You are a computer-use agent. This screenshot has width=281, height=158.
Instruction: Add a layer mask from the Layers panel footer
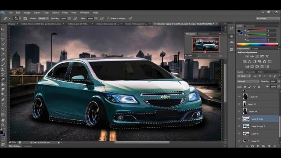click(x=252, y=146)
